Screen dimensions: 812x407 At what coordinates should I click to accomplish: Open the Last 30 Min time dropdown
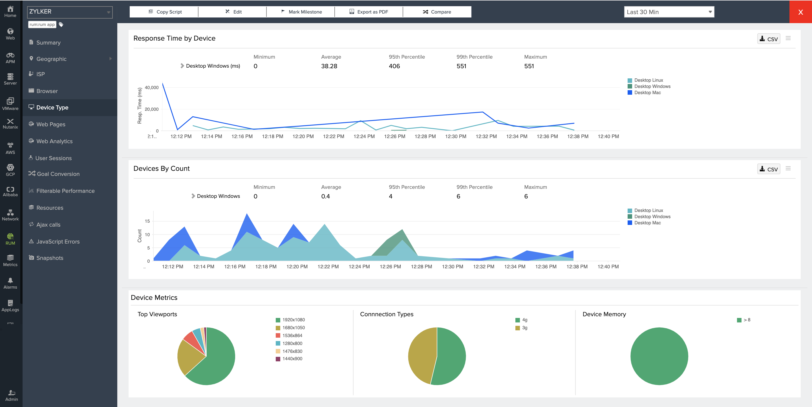pyautogui.click(x=669, y=12)
